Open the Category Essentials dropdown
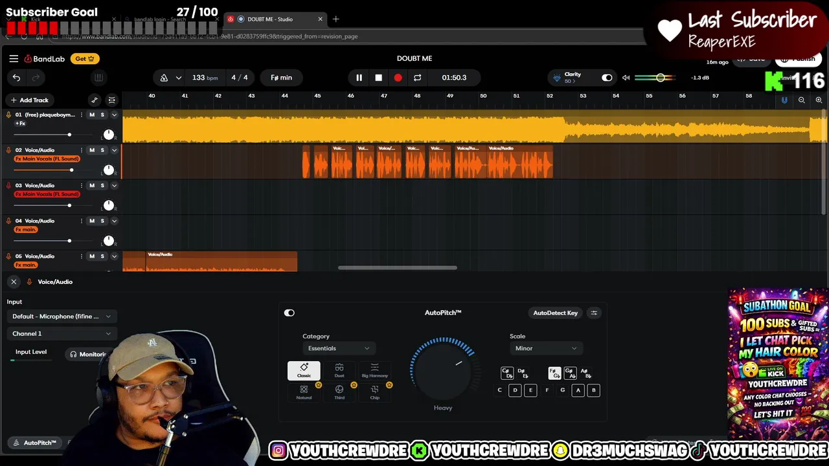Screen dimensions: 829x466 coord(338,348)
